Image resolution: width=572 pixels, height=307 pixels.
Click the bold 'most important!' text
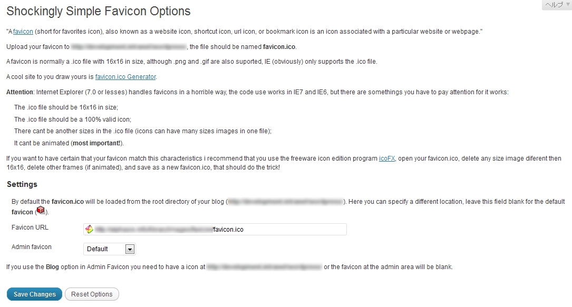tap(97, 143)
